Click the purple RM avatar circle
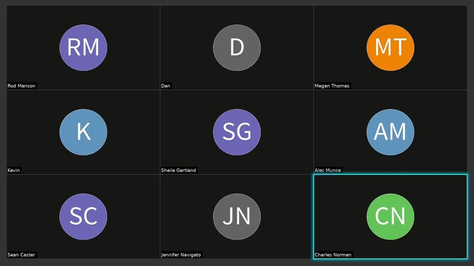 pos(83,47)
